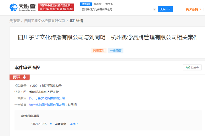
Task: Go to 天眼查 home via breadcrumb
Action: tap(14, 21)
